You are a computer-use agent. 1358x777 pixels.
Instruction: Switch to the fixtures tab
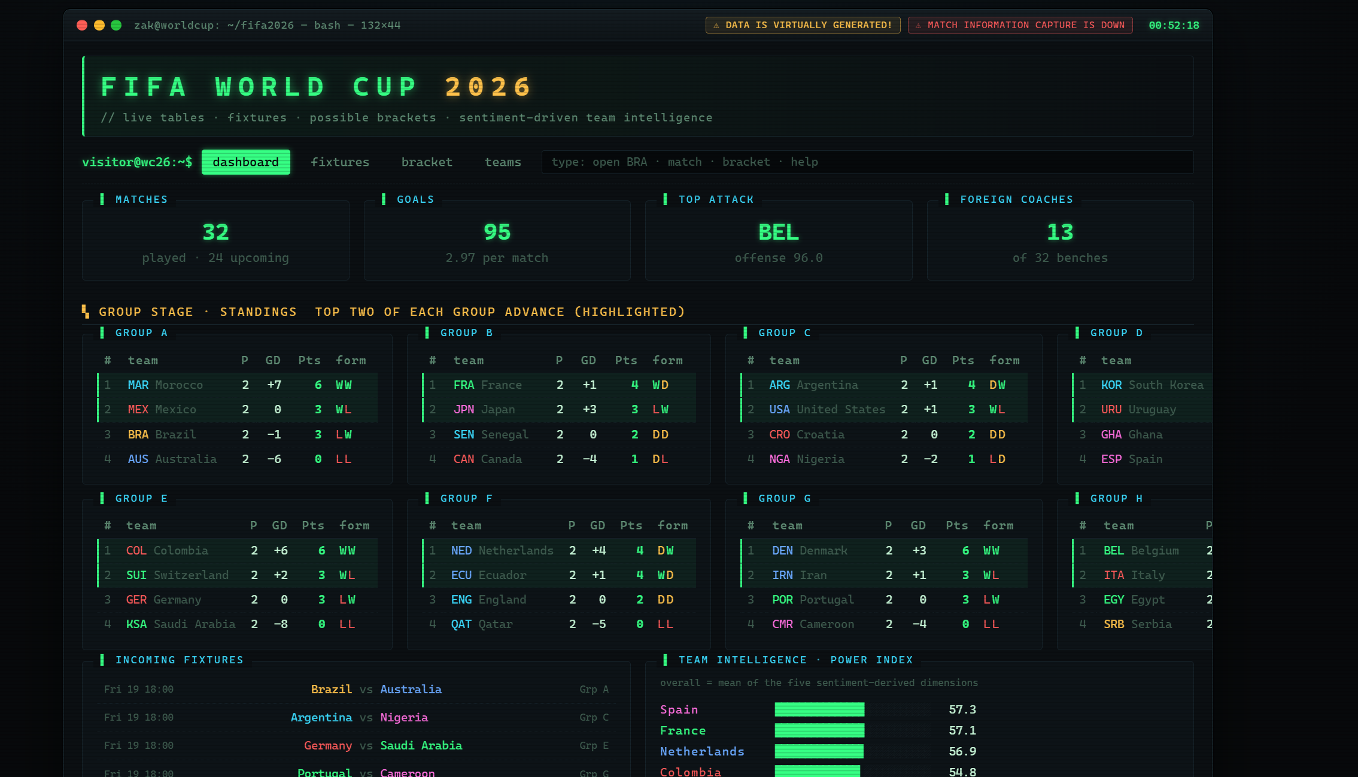340,162
